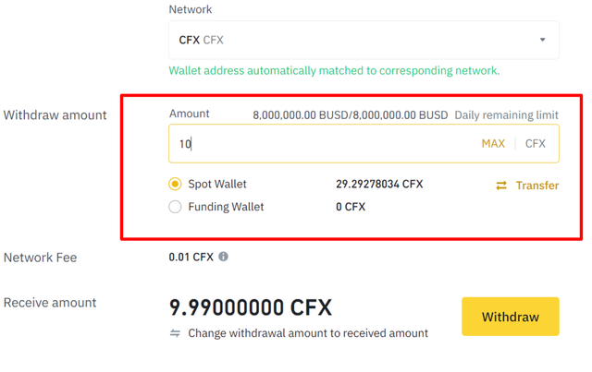This screenshot has width=592, height=372.
Task: Click the Transfer arrows icon
Action: click(x=501, y=186)
